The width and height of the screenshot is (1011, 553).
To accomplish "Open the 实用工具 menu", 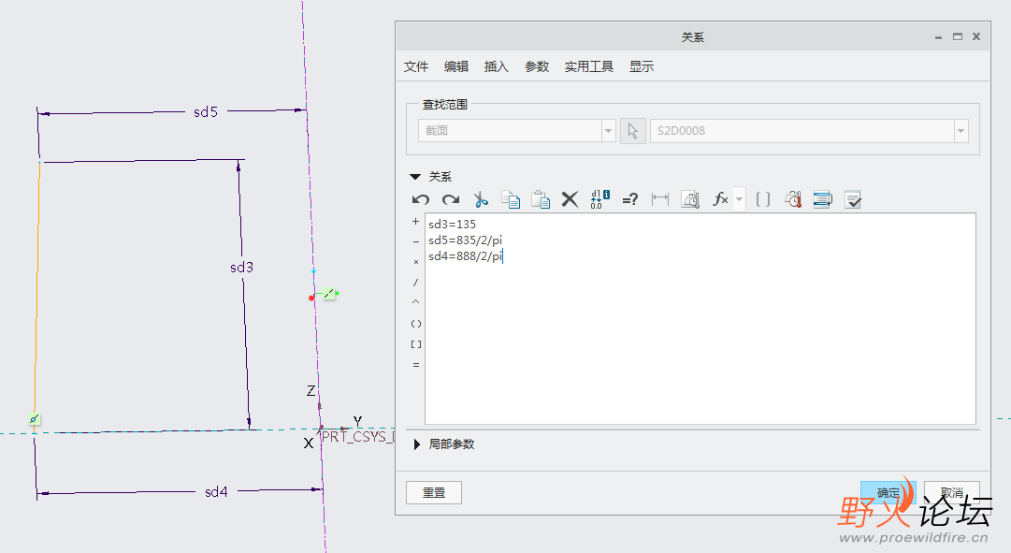I will click(588, 66).
